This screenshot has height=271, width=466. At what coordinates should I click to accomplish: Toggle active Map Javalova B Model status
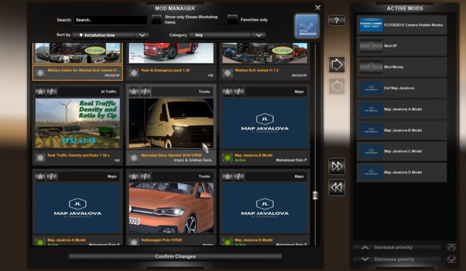227,158
